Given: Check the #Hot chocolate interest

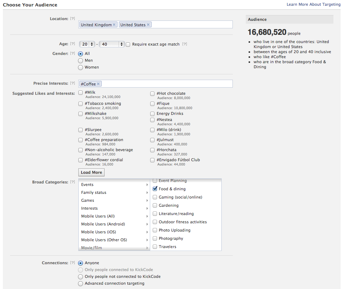Looking at the screenshot, I should pos(152,94).
